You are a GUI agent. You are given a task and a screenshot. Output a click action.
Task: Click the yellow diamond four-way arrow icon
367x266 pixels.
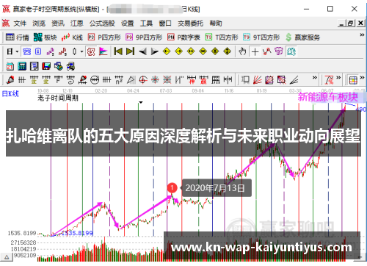coord(228,51)
